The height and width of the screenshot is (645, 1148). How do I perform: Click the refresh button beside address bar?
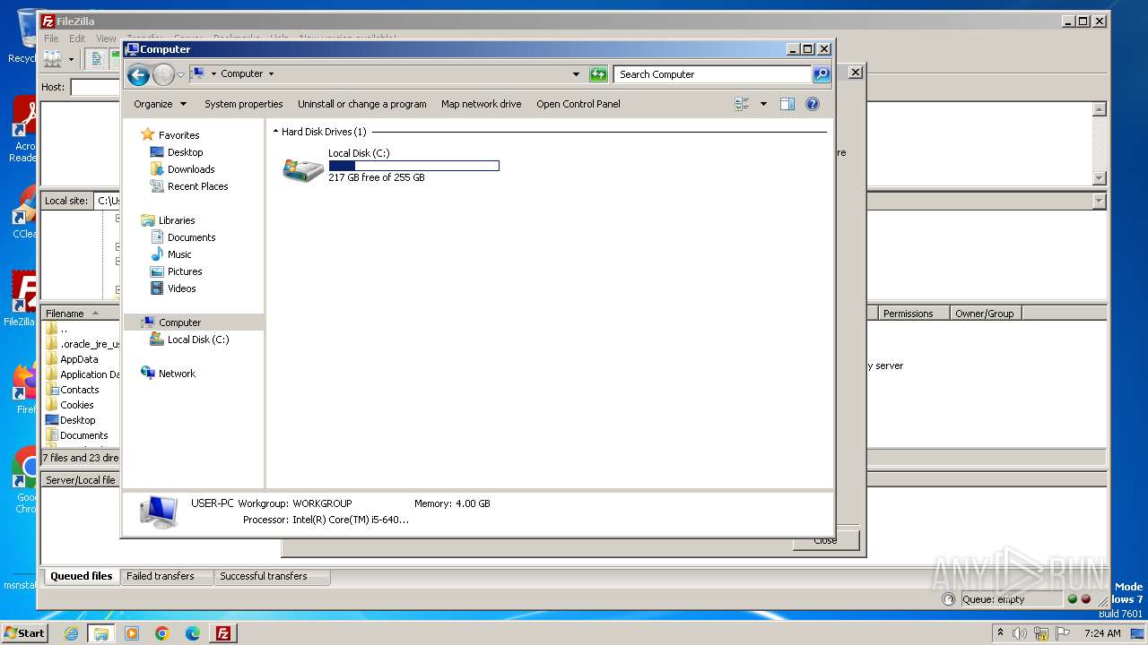[x=598, y=74]
